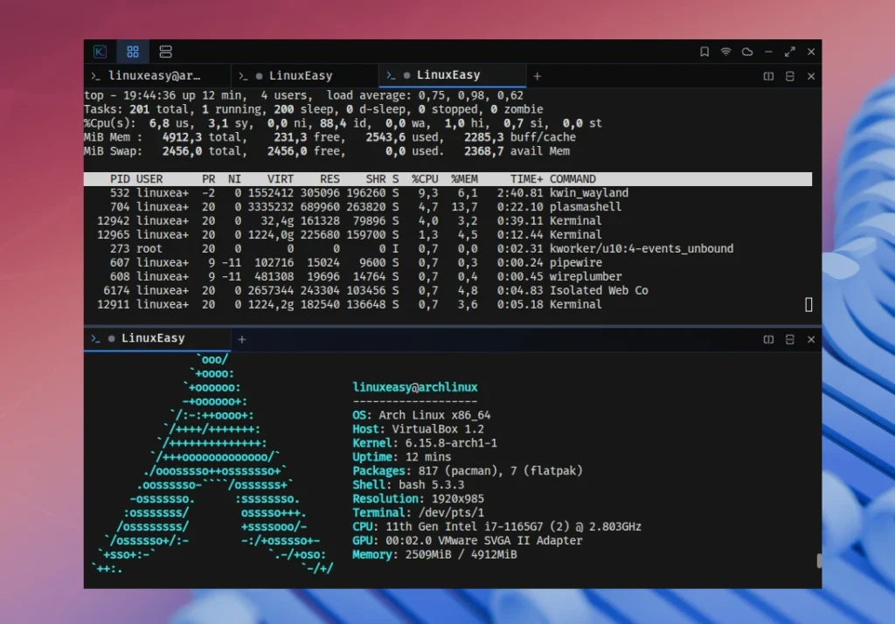
Task: Click the terminal prompt icon on the bottom pane tab
Action: (97, 339)
